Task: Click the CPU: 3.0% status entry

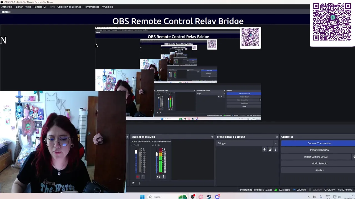Action: (330, 190)
